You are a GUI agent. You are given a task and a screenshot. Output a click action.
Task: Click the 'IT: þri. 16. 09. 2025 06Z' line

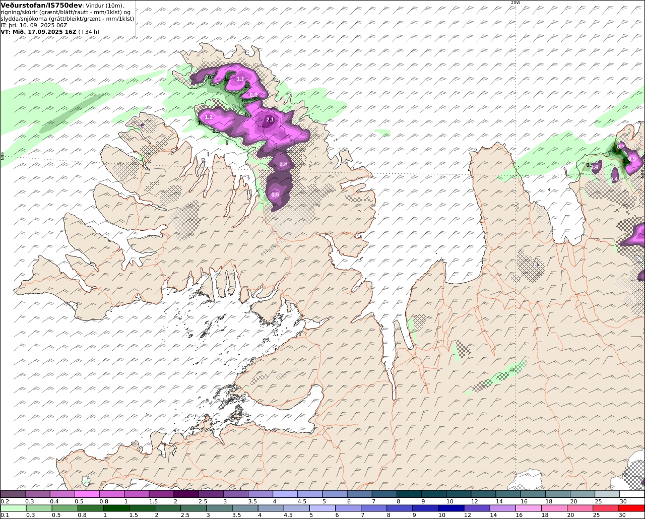coord(35,25)
